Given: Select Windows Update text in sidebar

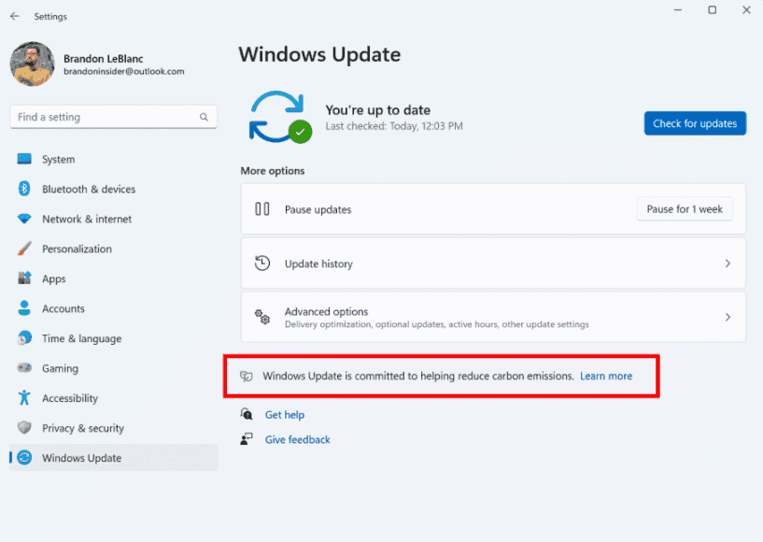Looking at the screenshot, I should (81, 458).
